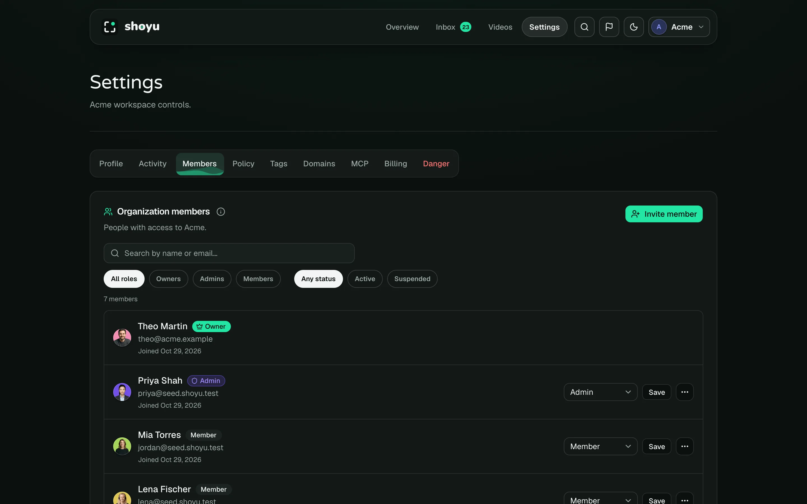Select the Active status filter
807x504 pixels.
(365, 279)
